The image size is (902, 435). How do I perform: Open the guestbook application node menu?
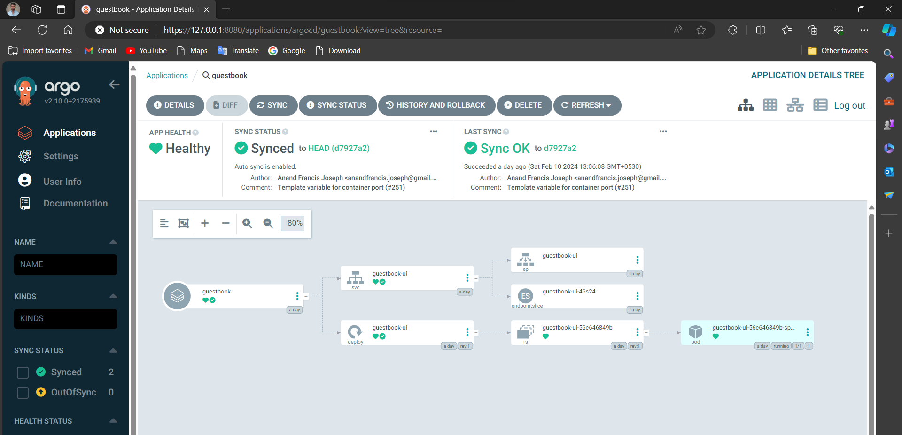pyautogui.click(x=297, y=296)
